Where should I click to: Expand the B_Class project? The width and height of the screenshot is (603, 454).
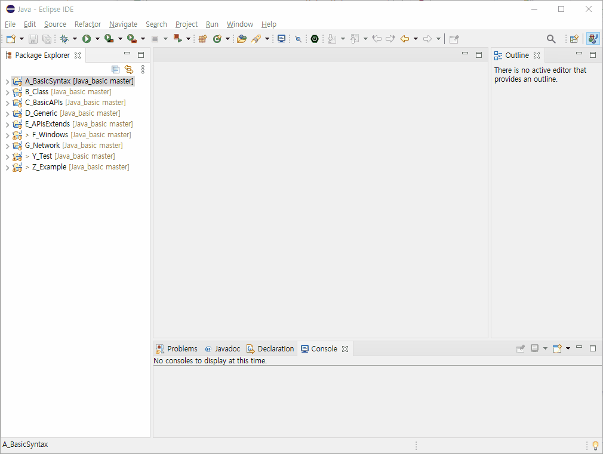[7, 92]
